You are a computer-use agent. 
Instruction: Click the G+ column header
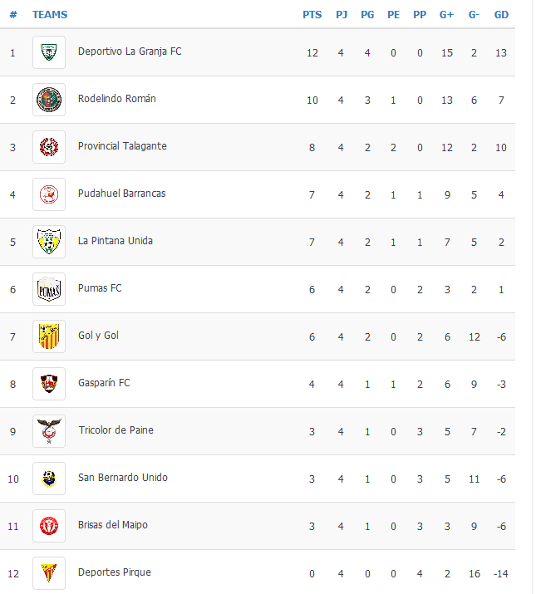pyautogui.click(x=446, y=15)
